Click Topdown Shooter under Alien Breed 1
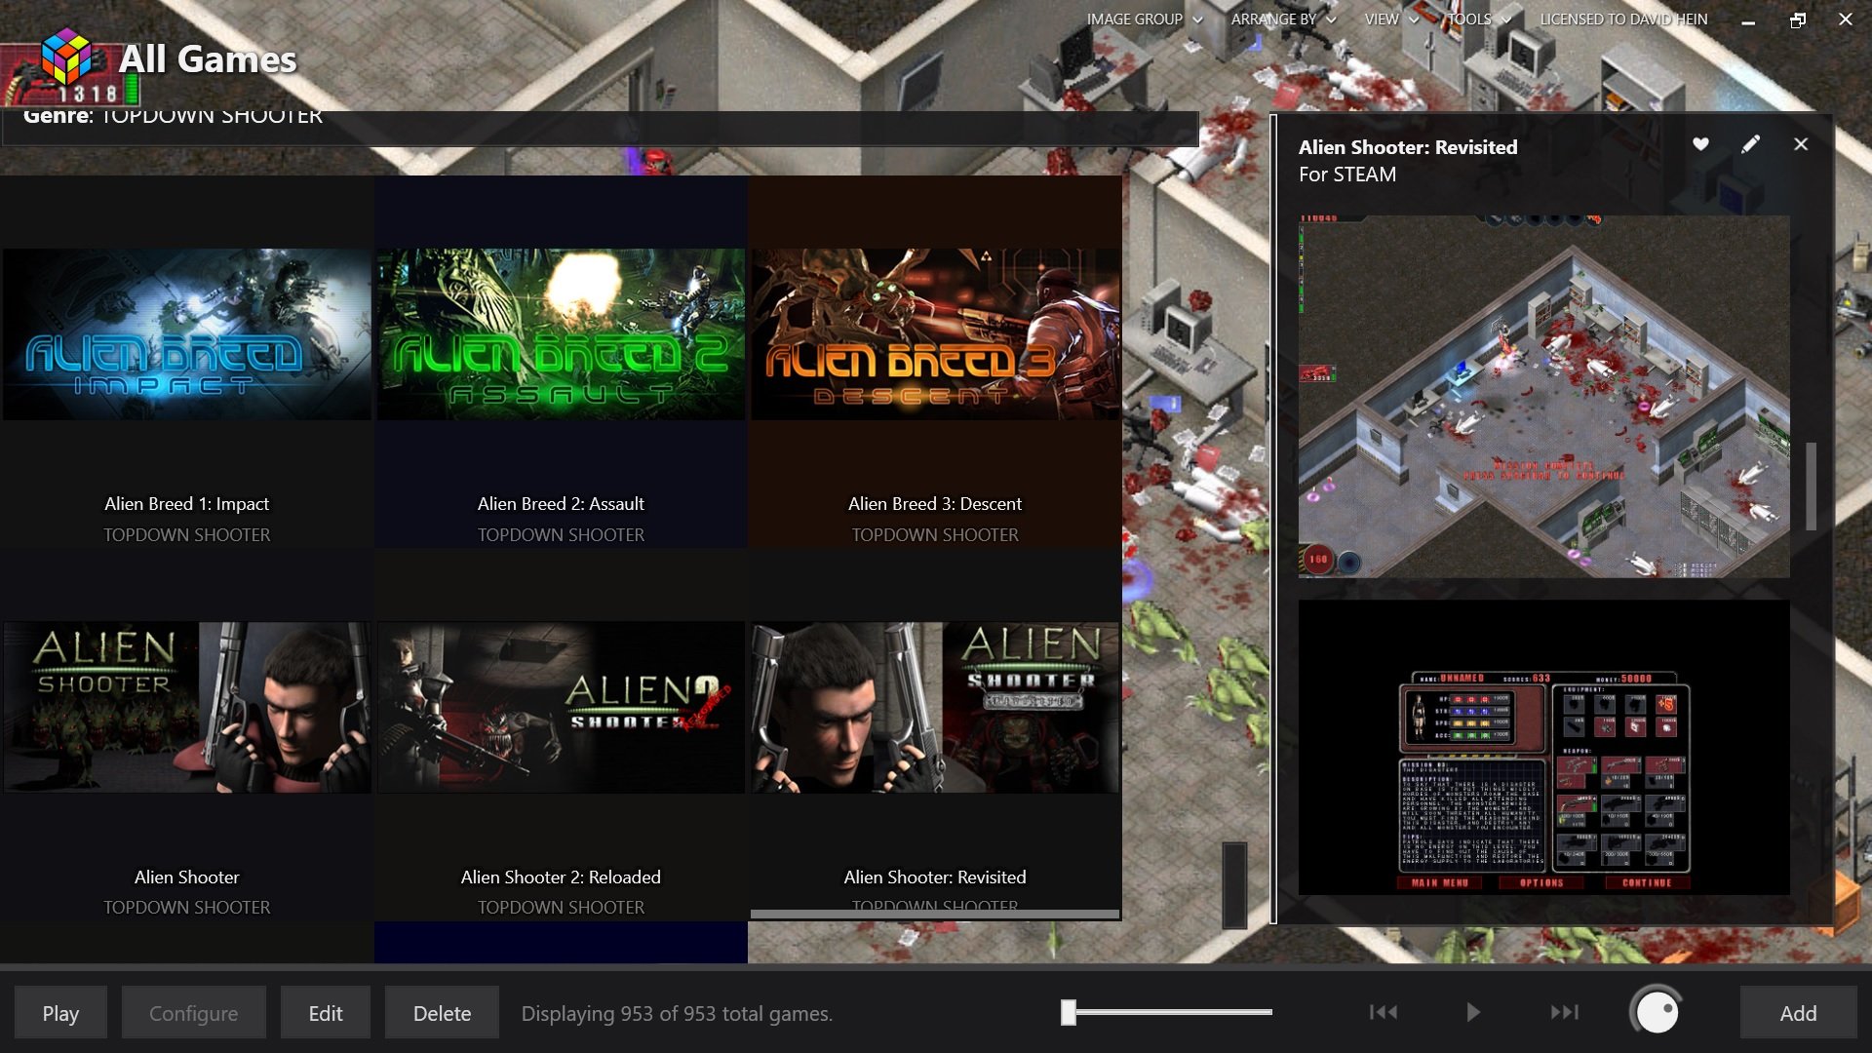Screen dimensions: 1872x1053 [186, 535]
